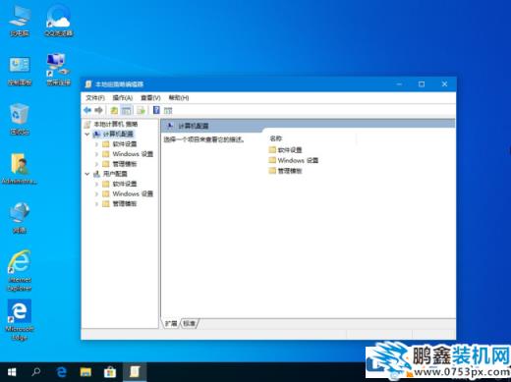The width and height of the screenshot is (511, 382).
Task: Select the QQ浏览器 desktop icon
Action: pyautogui.click(x=58, y=22)
